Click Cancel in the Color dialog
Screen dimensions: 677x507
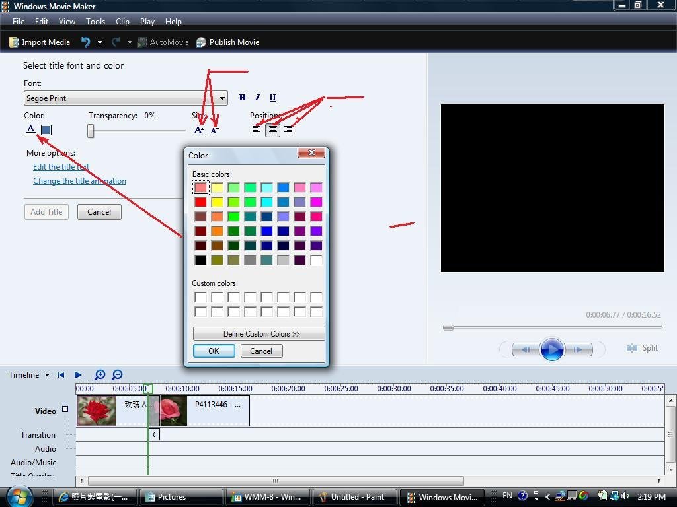click(261, 351)
